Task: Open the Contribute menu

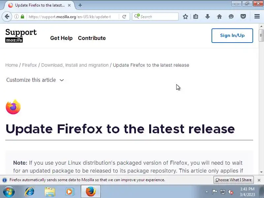Action: click(x=92, y=38)
